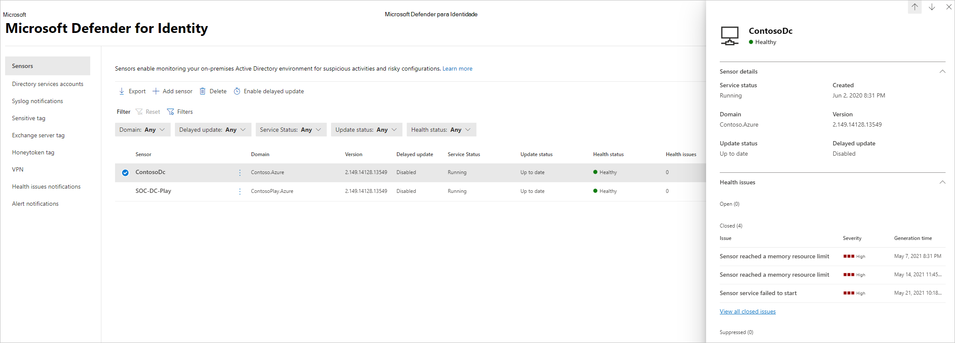Click the ContosoPlay.Azure domain cell

272,191
